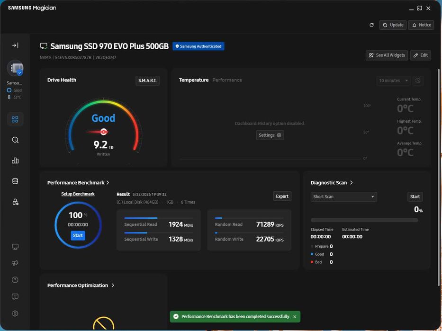
Task: Click the history clock icon beside dropdown
Action: 418,81
